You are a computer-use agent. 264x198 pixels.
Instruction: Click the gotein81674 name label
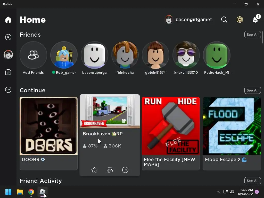pyautogui.click(x=155, y=72)
